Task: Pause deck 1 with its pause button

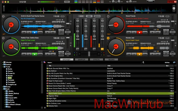Action: coord(29,32)
